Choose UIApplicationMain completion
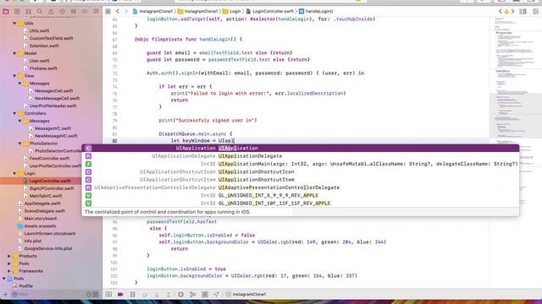The width and height of the screenshot is (542, 304). coord(301,164)
